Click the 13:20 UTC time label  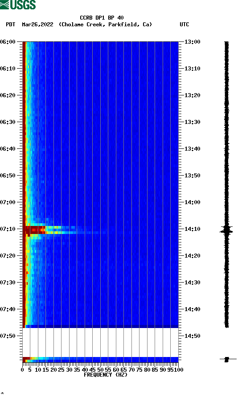tap(192, 95)
